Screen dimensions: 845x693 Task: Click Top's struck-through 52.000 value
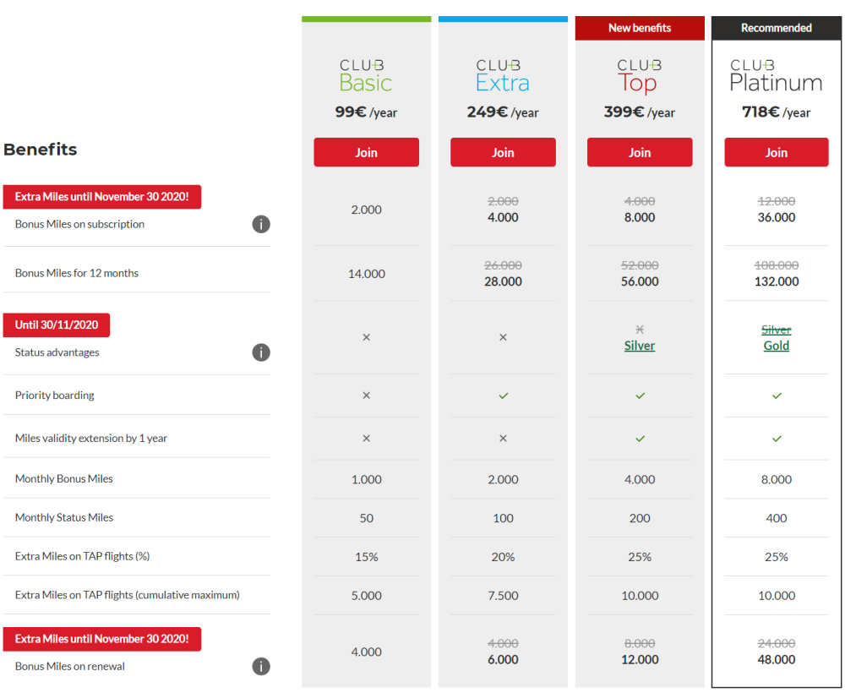point(640,265)
